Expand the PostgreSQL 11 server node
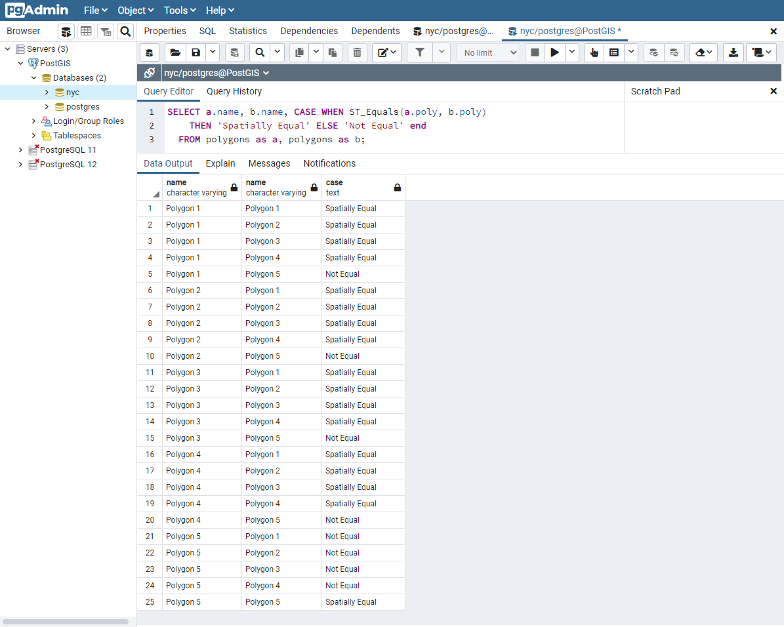Viewport: 784px width, 627px height. pyautogui.click(x=20, y=150)
